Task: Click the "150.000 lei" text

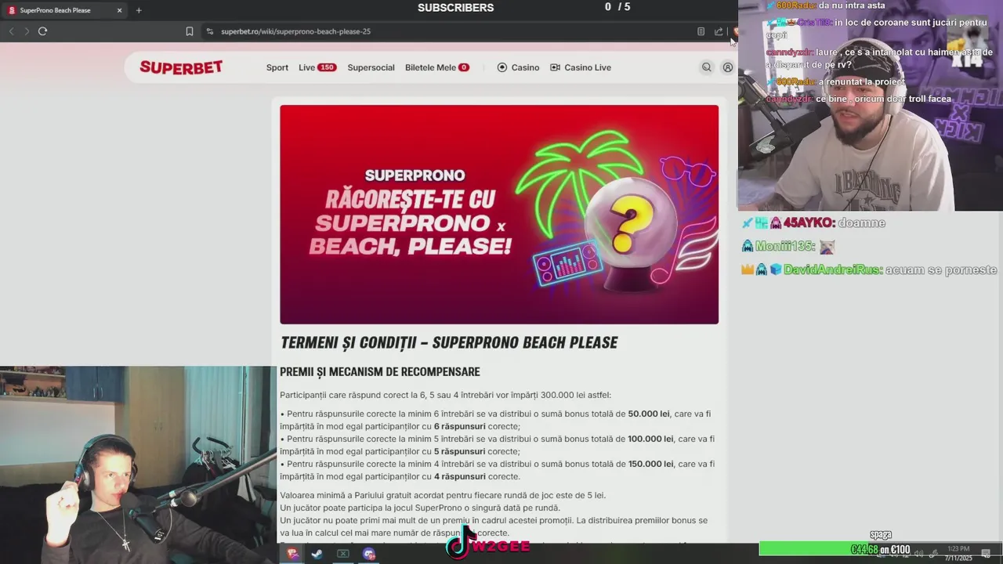Action: [650, 464]
